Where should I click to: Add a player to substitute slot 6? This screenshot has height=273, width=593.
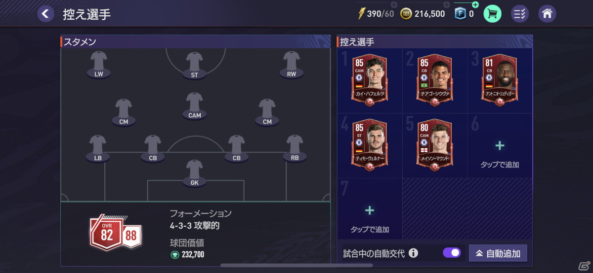[x=500, y=153]
